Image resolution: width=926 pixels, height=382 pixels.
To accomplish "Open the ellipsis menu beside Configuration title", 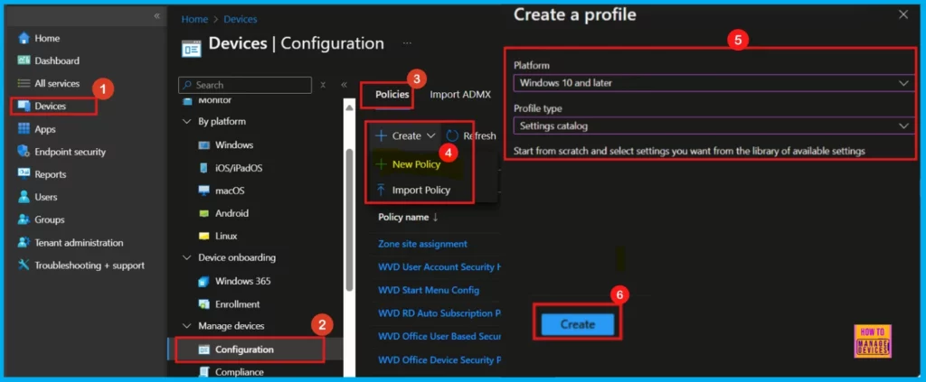I will coord(408,43).
